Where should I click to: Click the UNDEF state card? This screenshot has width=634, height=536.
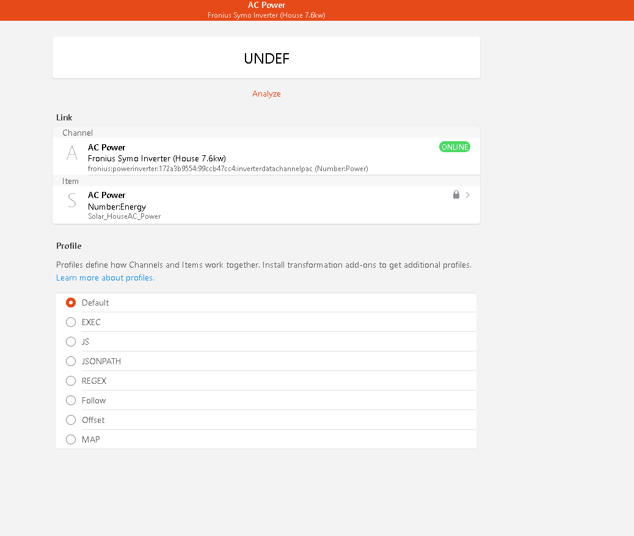pyautogui.click(x=266, y=58)
